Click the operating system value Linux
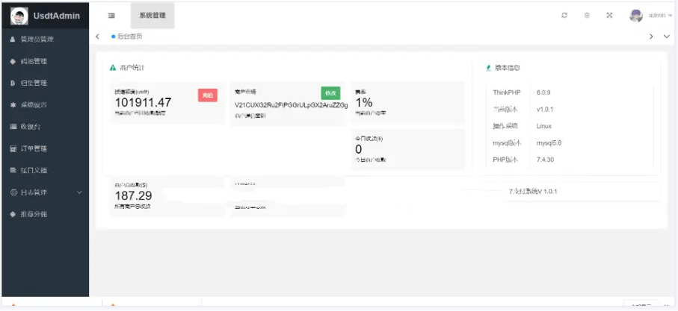678x311 pixels. tap(543, 126)
